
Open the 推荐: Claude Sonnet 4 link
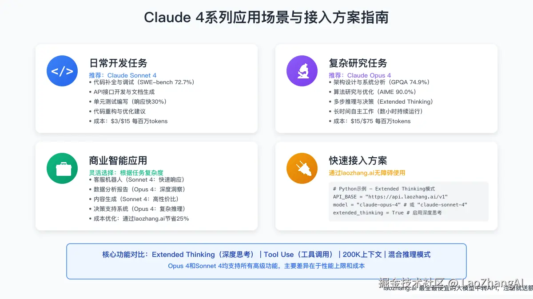pos(123,75)
